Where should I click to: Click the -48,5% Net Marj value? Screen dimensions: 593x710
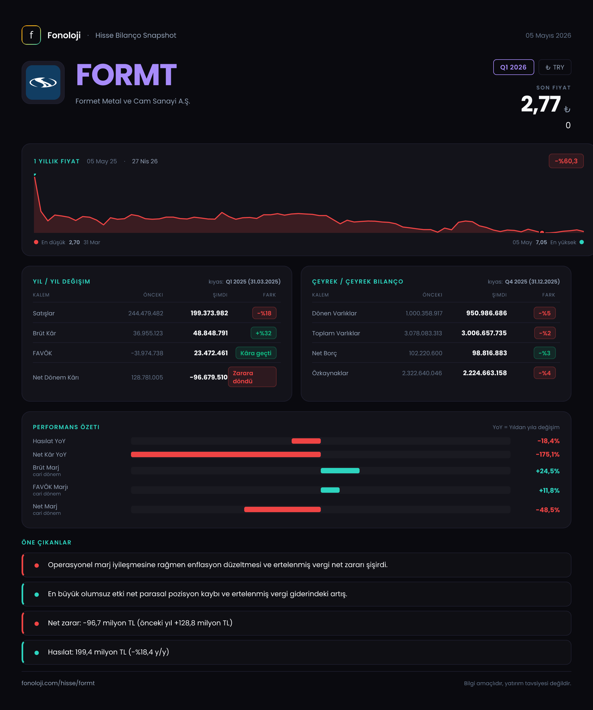pyautogui.click(x=547, y=510)
